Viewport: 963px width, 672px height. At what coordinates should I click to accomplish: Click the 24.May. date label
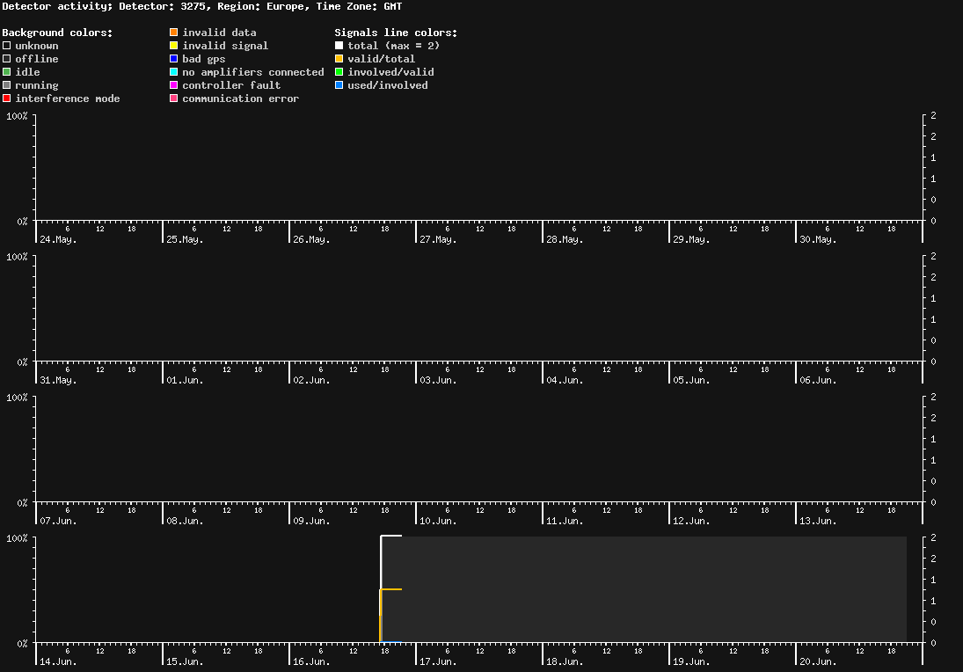[58, 239]
